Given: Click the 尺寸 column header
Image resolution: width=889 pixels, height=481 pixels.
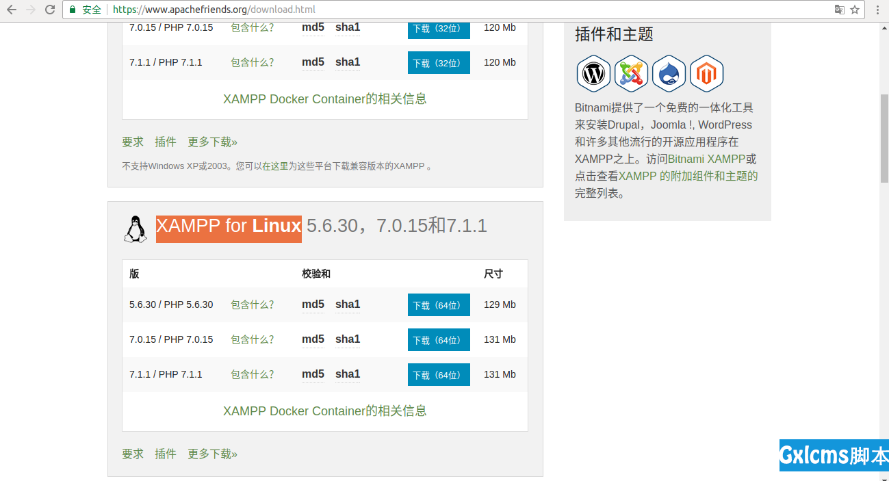Looking at the screenshot, I should point(493,274).
